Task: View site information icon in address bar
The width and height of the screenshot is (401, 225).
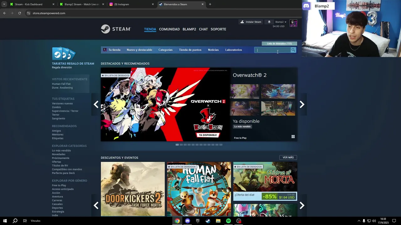Action: click(29, 13)
